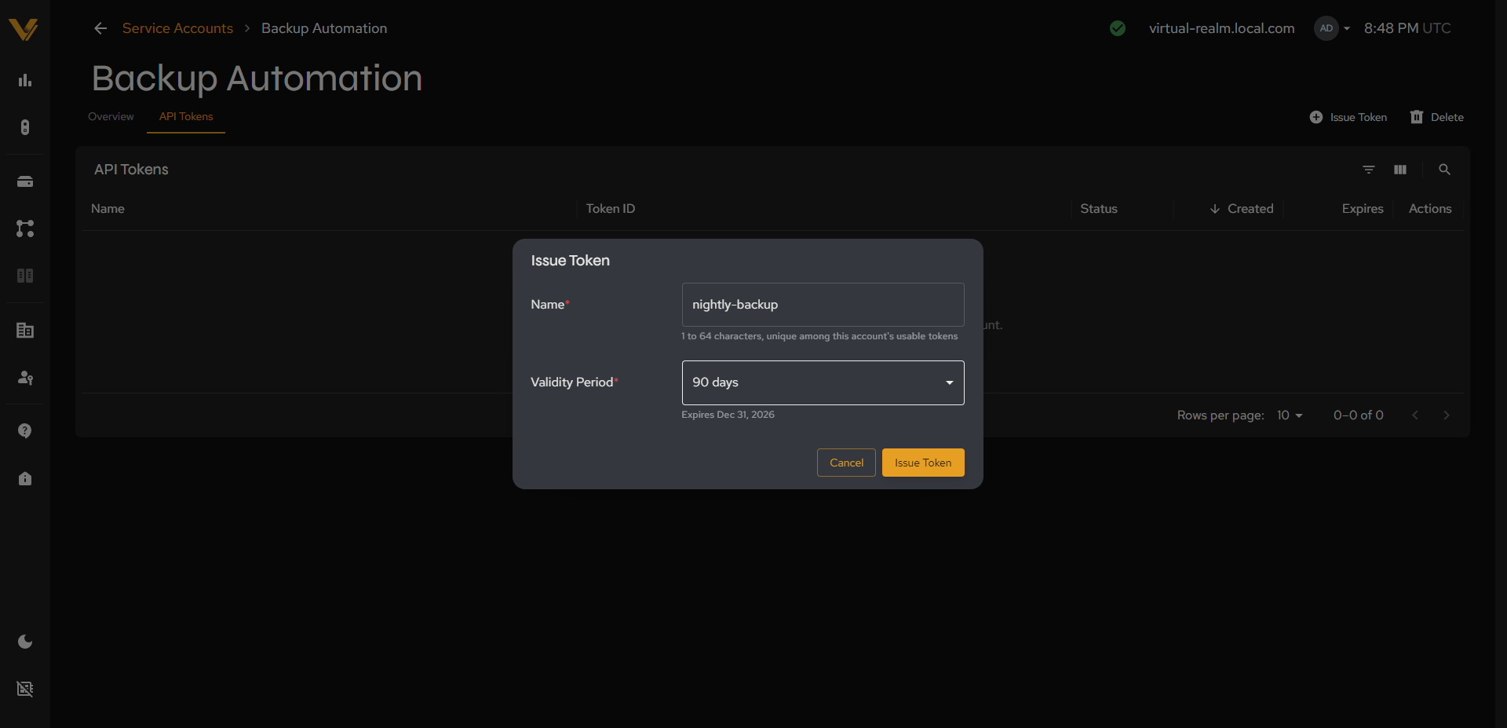1507x728 pixels.
Task: Open the dashboard bar chart icon
Action: (x=25, y=80)
